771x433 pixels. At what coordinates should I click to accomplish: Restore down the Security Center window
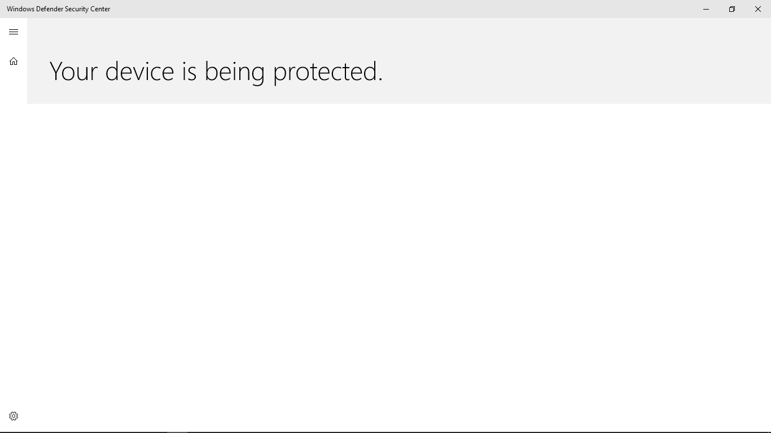(x=731, y=9)
